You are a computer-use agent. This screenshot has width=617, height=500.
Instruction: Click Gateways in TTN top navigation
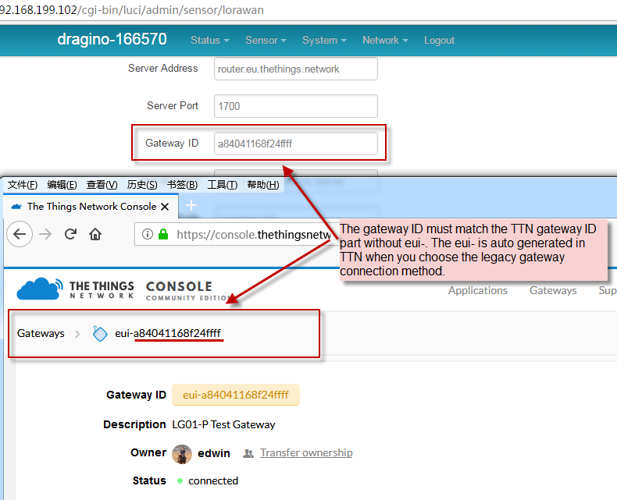click(553, 290)
